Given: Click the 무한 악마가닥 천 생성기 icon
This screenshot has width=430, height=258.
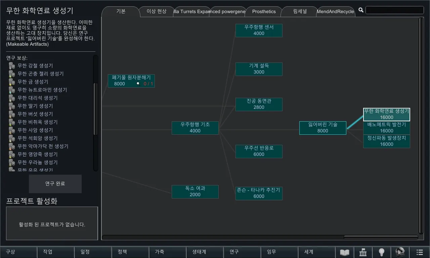Looking at the screenshot, I should (x=12, y=146).
